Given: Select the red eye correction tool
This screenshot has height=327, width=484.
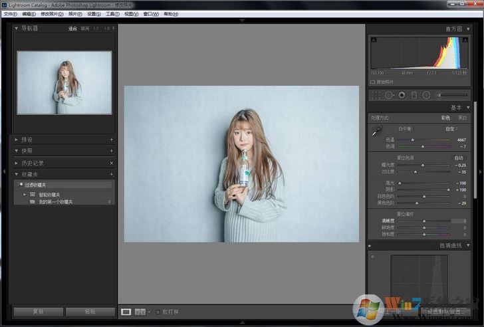Looking at the screenshot, I should (402, 95).
